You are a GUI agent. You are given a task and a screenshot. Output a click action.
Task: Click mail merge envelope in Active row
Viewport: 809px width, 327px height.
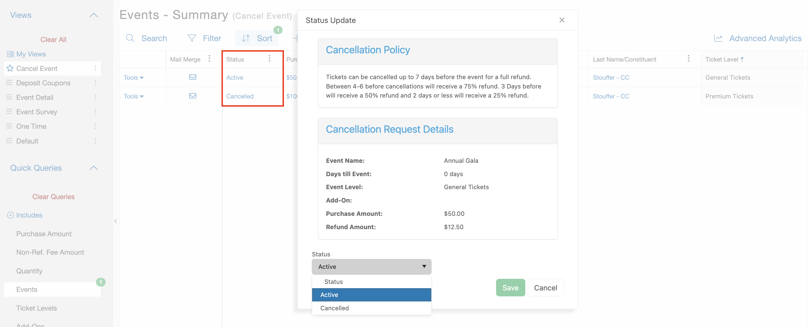point(193,77)
